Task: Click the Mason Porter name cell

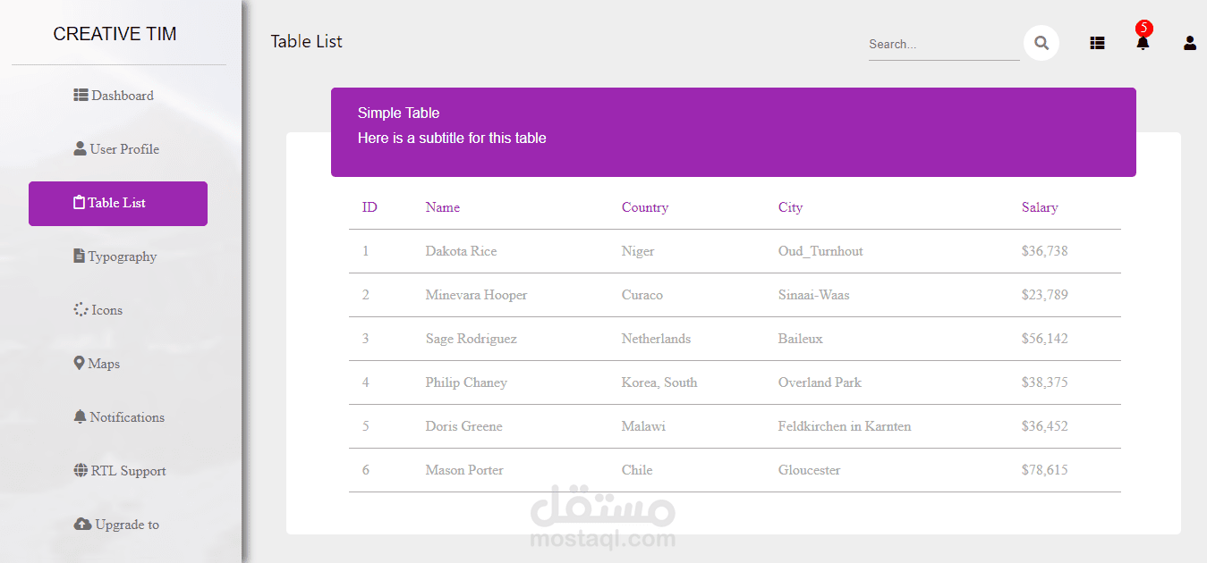Action: click(x=464, y=470)
